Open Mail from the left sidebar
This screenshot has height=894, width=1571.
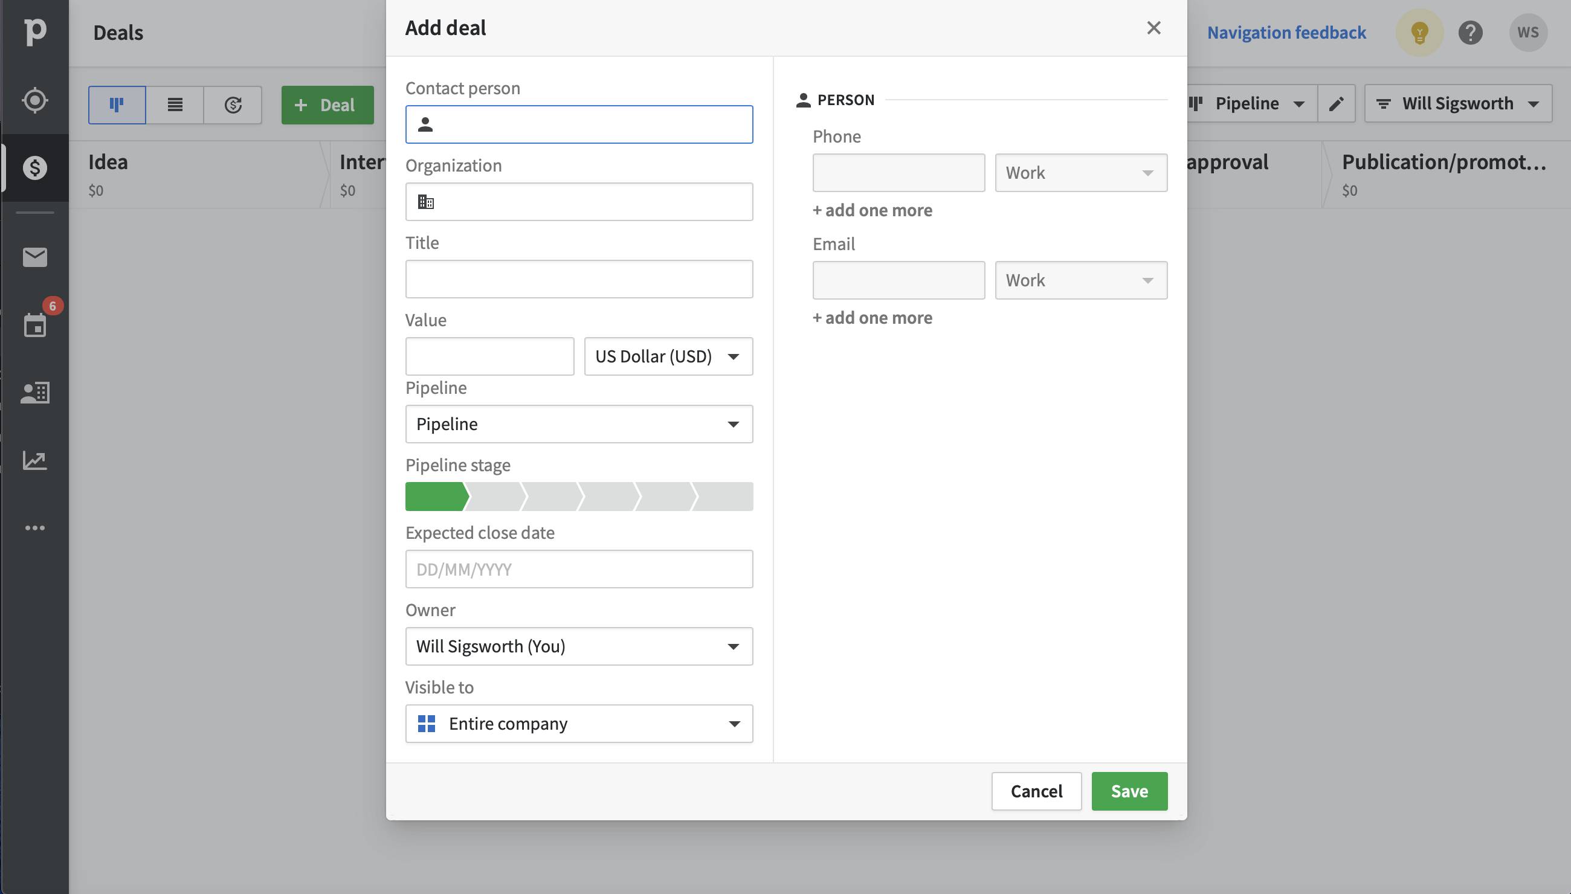(x=35, y=257)
